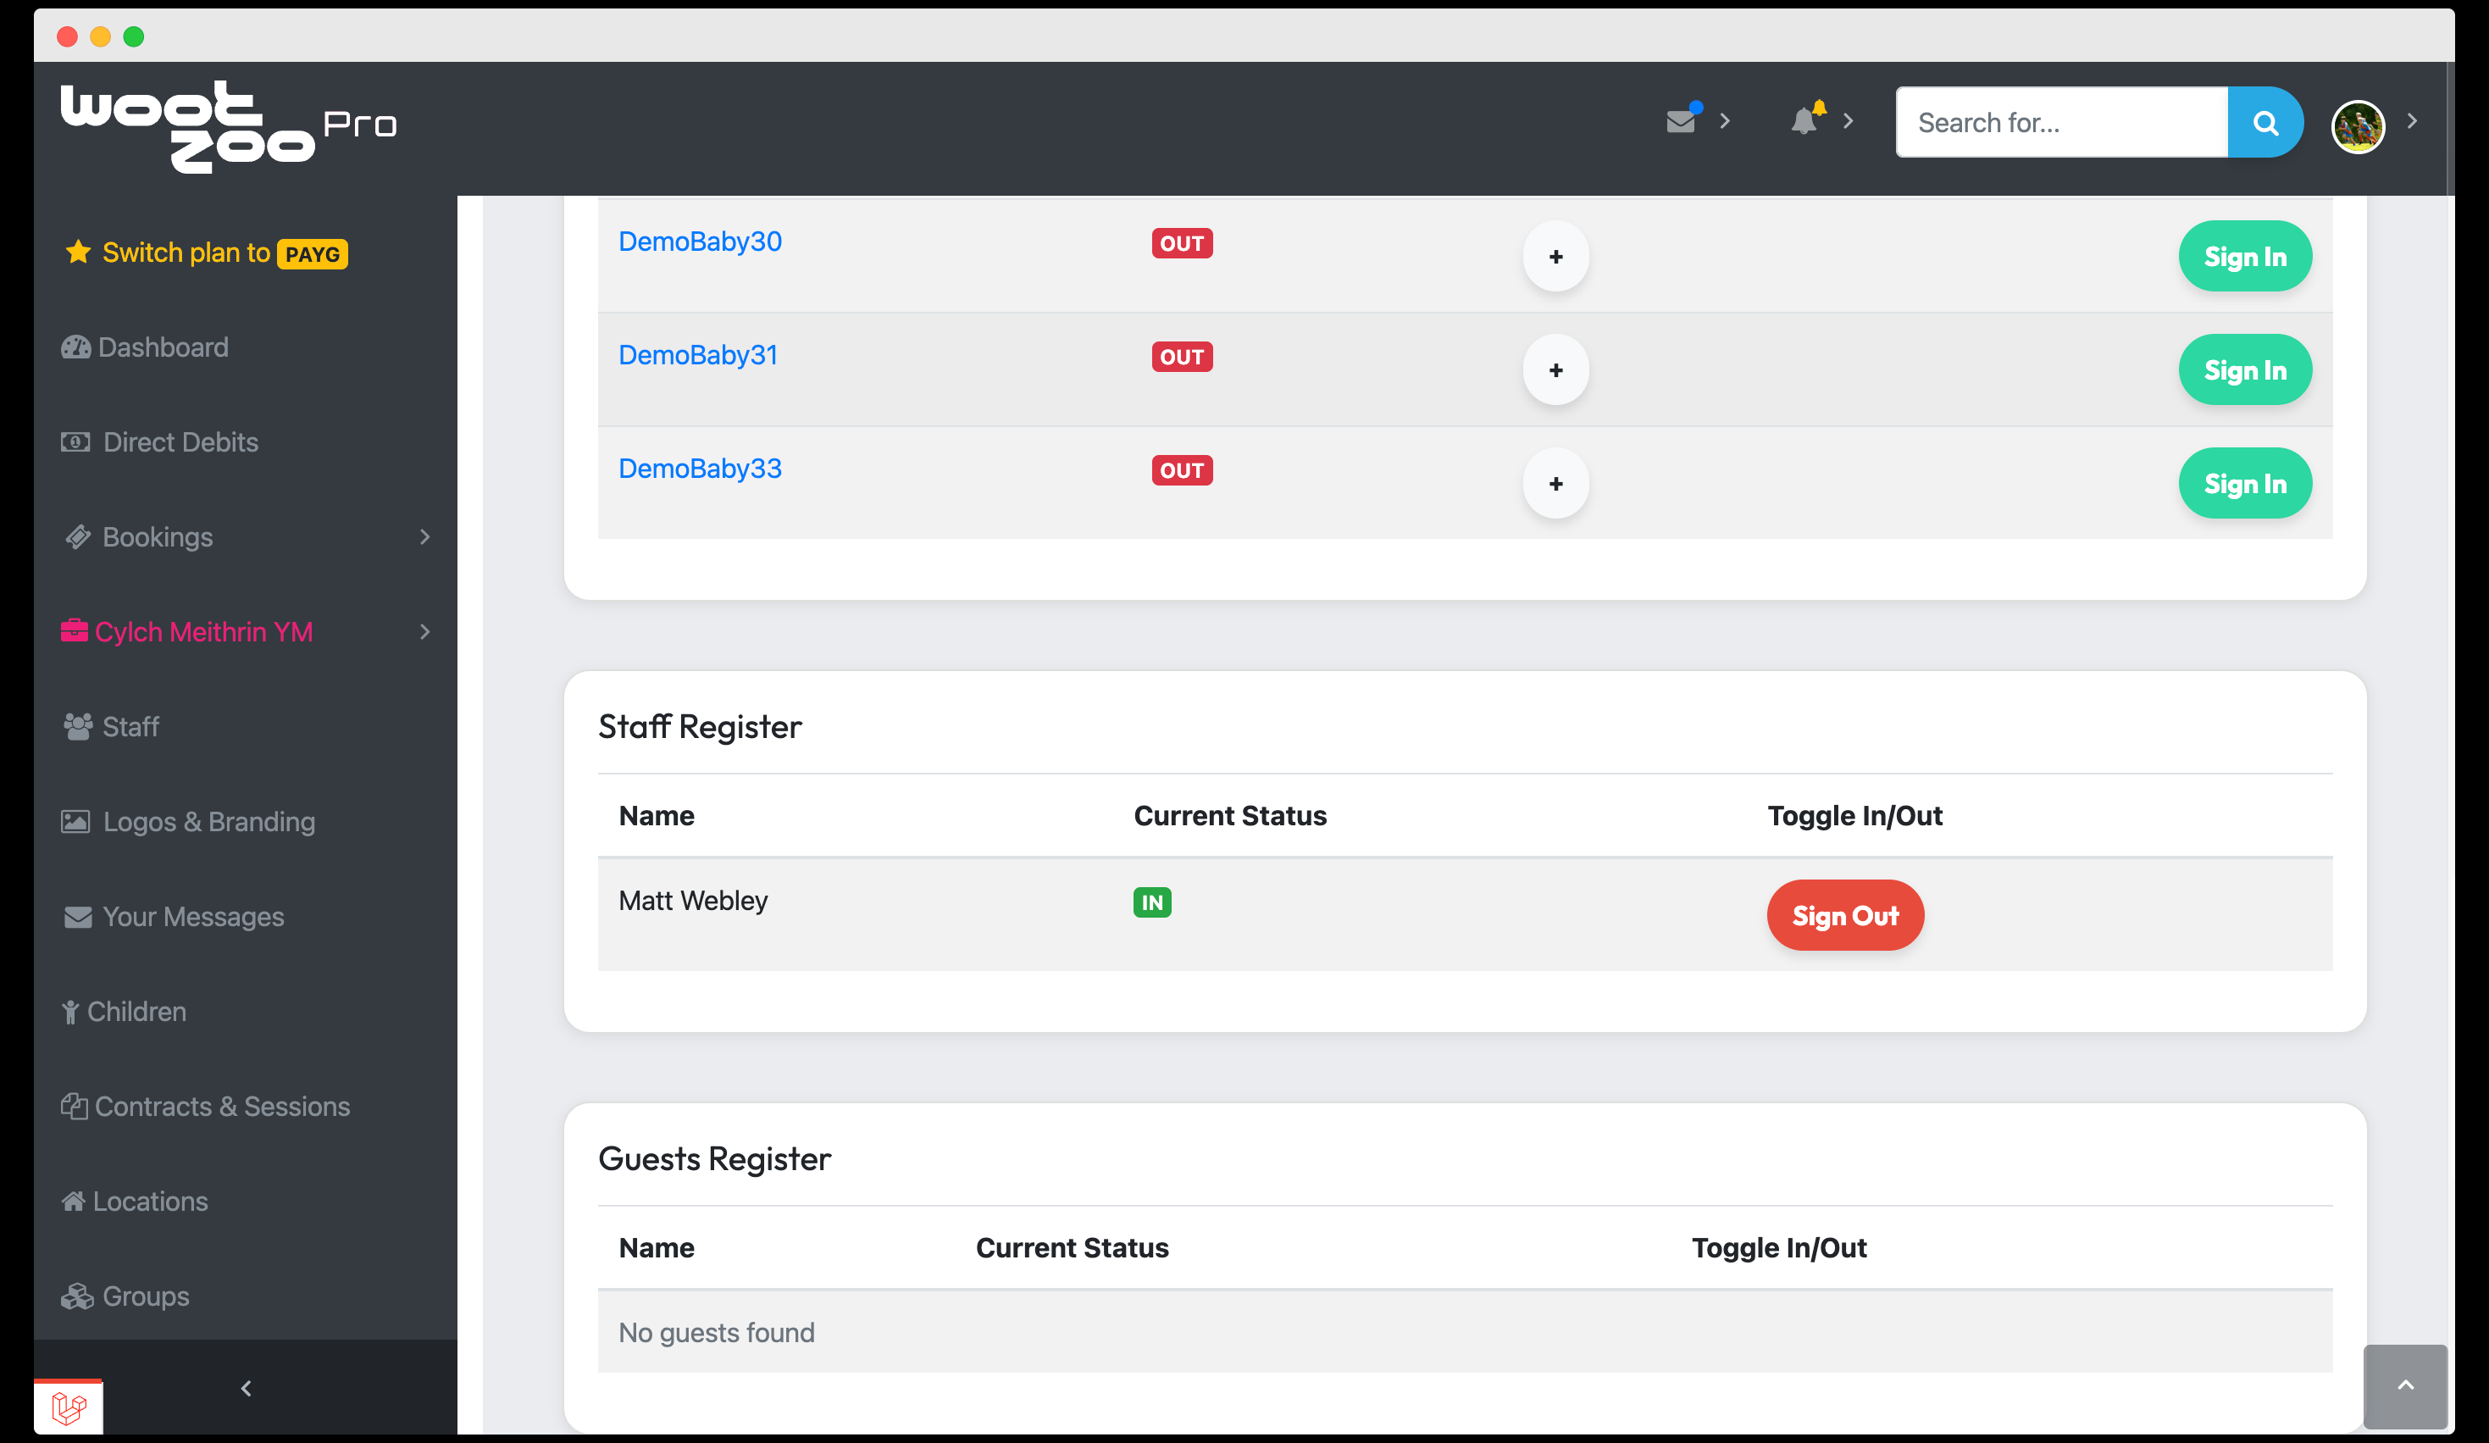2489x1443 pixels.
Task: Open Direct Debits in sidebar
Action: click(x=180, y=442)
